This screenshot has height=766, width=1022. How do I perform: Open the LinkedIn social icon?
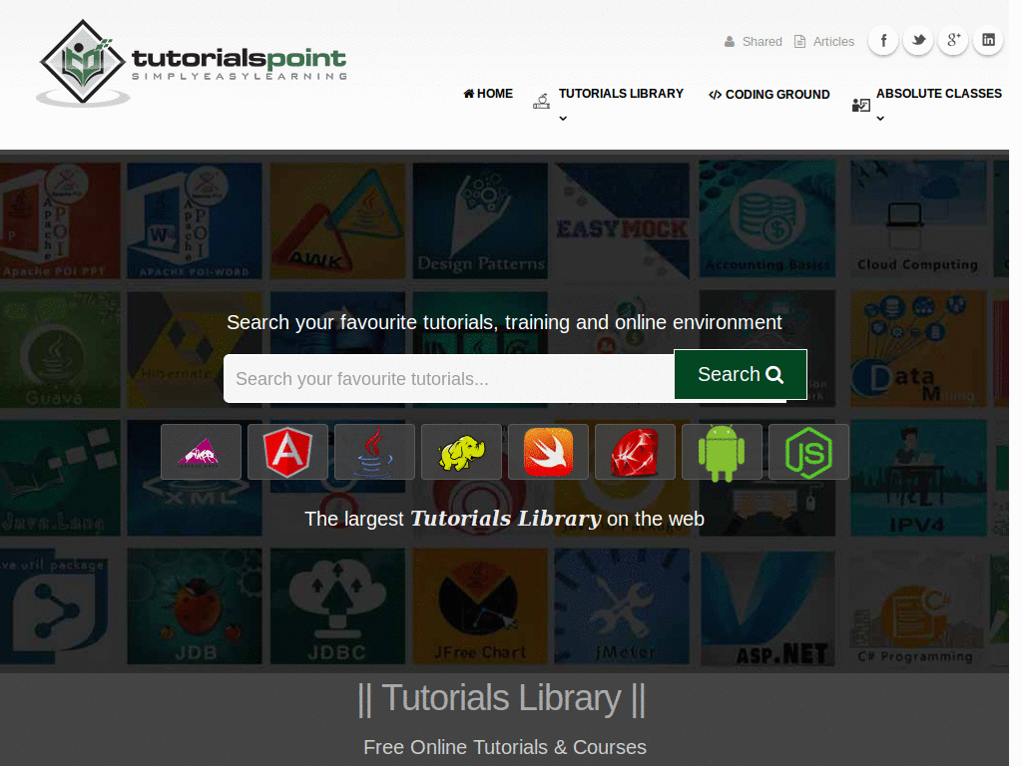987,40
